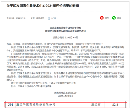Click the 微信 text label
Screen dimensions: 131x109
coord(119,18)
